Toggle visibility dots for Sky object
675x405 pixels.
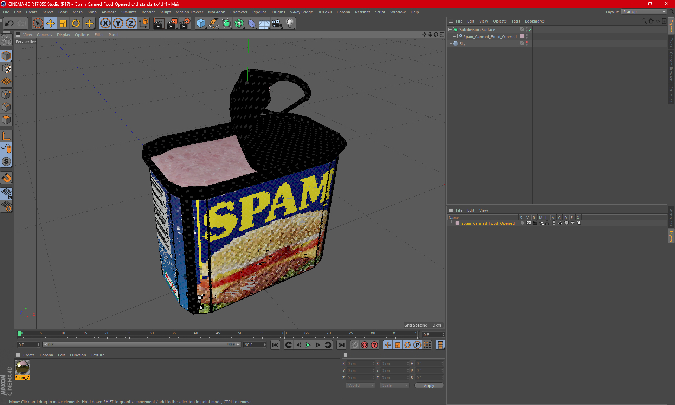tap(527, 44)
